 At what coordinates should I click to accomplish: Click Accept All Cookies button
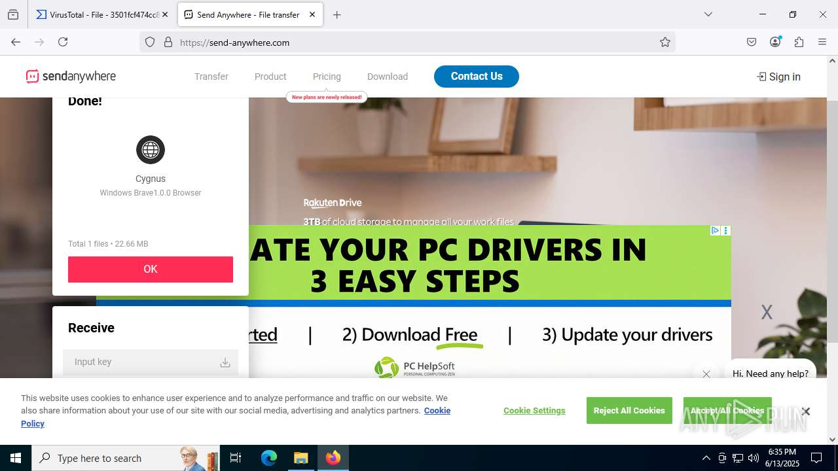[727, 410]
